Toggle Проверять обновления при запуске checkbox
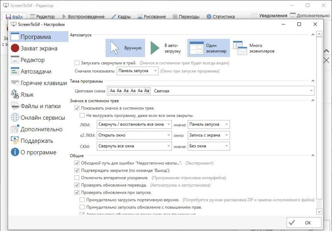This screenshot has height=231, width=332. 77,192
